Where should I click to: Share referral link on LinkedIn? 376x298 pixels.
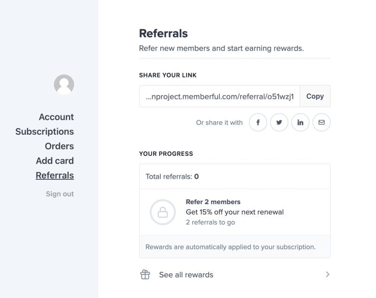click(x=300, y=122)
